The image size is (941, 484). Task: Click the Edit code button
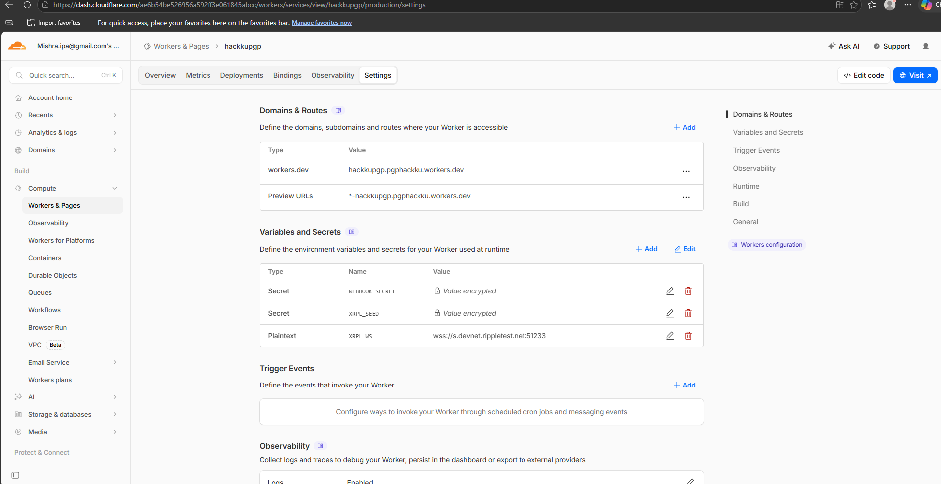[864, 75]
